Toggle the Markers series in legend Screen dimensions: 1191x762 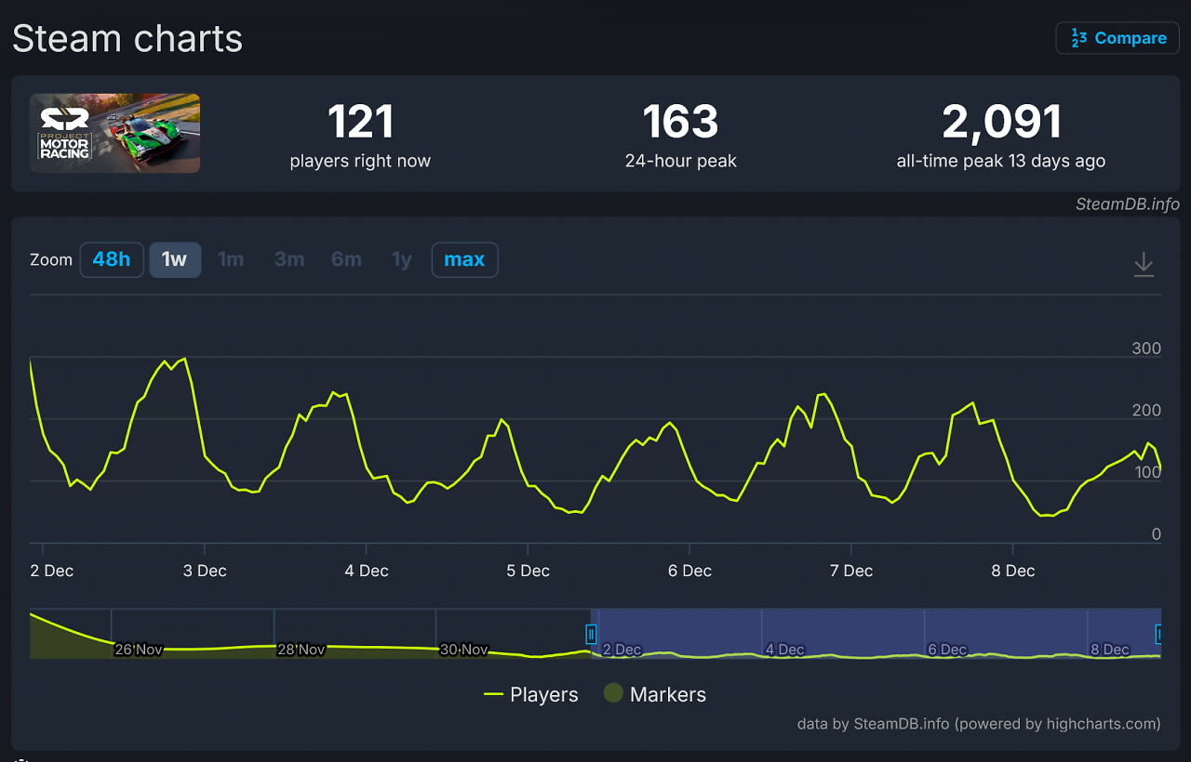click(655, 694)
